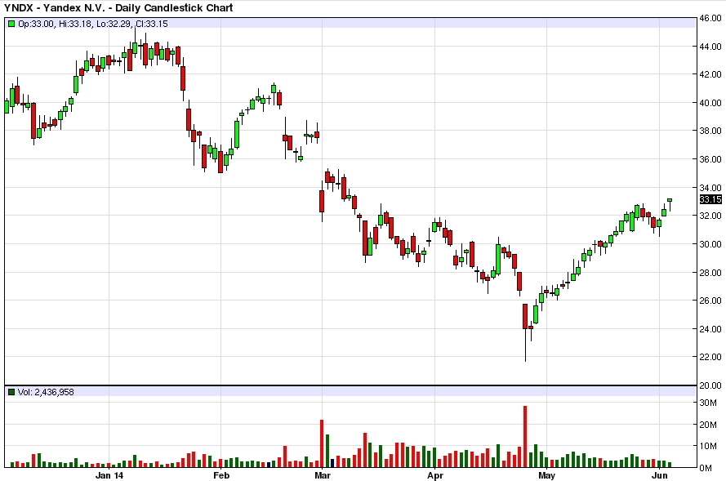Click the 36.00 price axis label
Image resolution: width=726 pixels, height=481 pixels.
click(x=710, y=159)
